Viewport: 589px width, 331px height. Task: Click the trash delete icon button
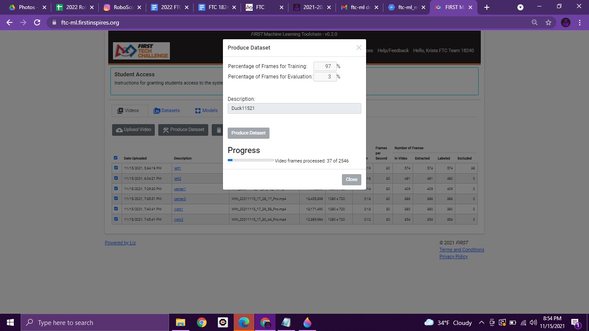coord(219,130)
